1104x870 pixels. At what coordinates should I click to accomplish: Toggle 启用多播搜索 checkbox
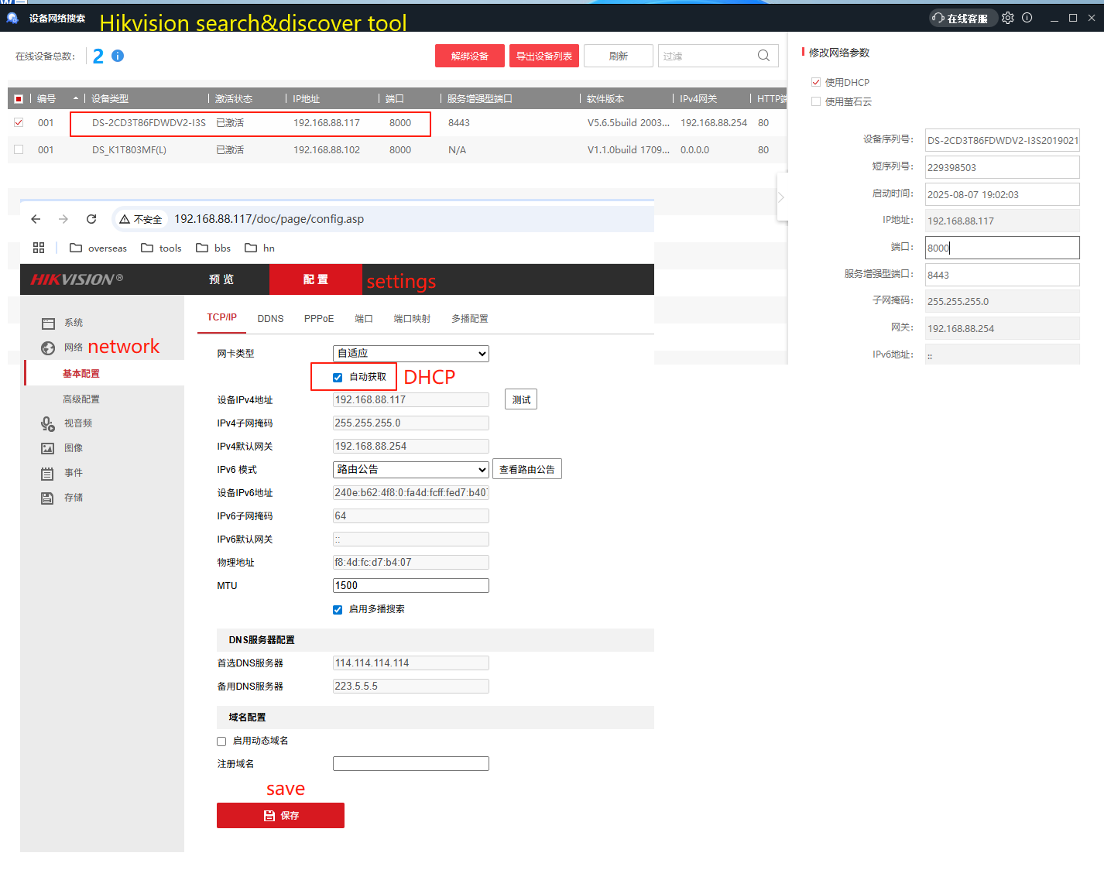coord(338,610)
